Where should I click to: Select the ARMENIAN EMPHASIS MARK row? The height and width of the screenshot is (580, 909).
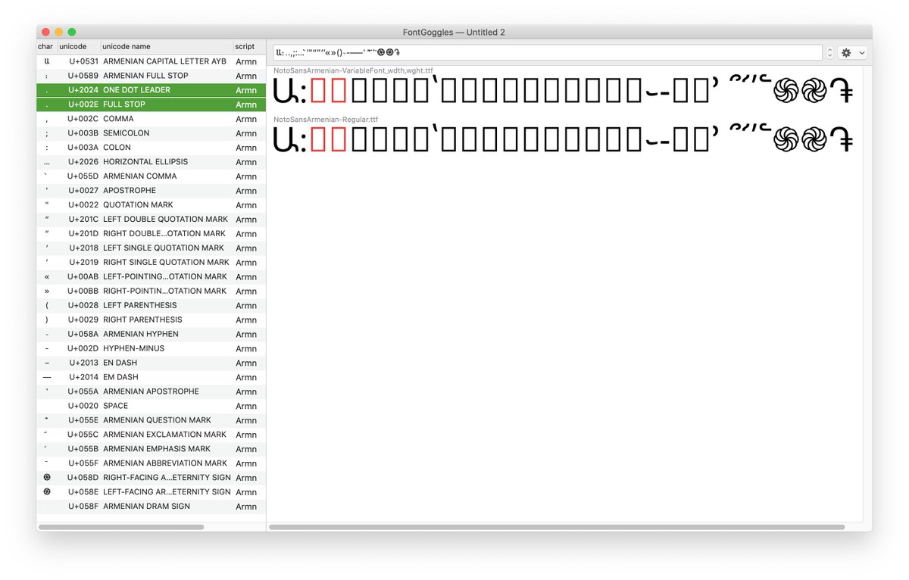(x=151, y=450)
